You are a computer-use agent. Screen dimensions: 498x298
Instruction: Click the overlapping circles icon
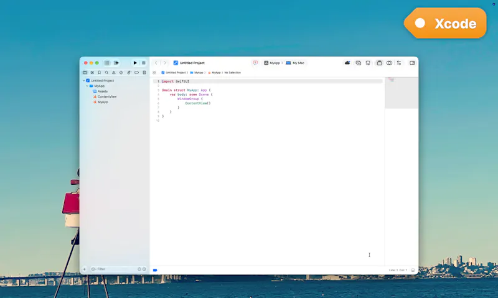(x=389, y=63)
